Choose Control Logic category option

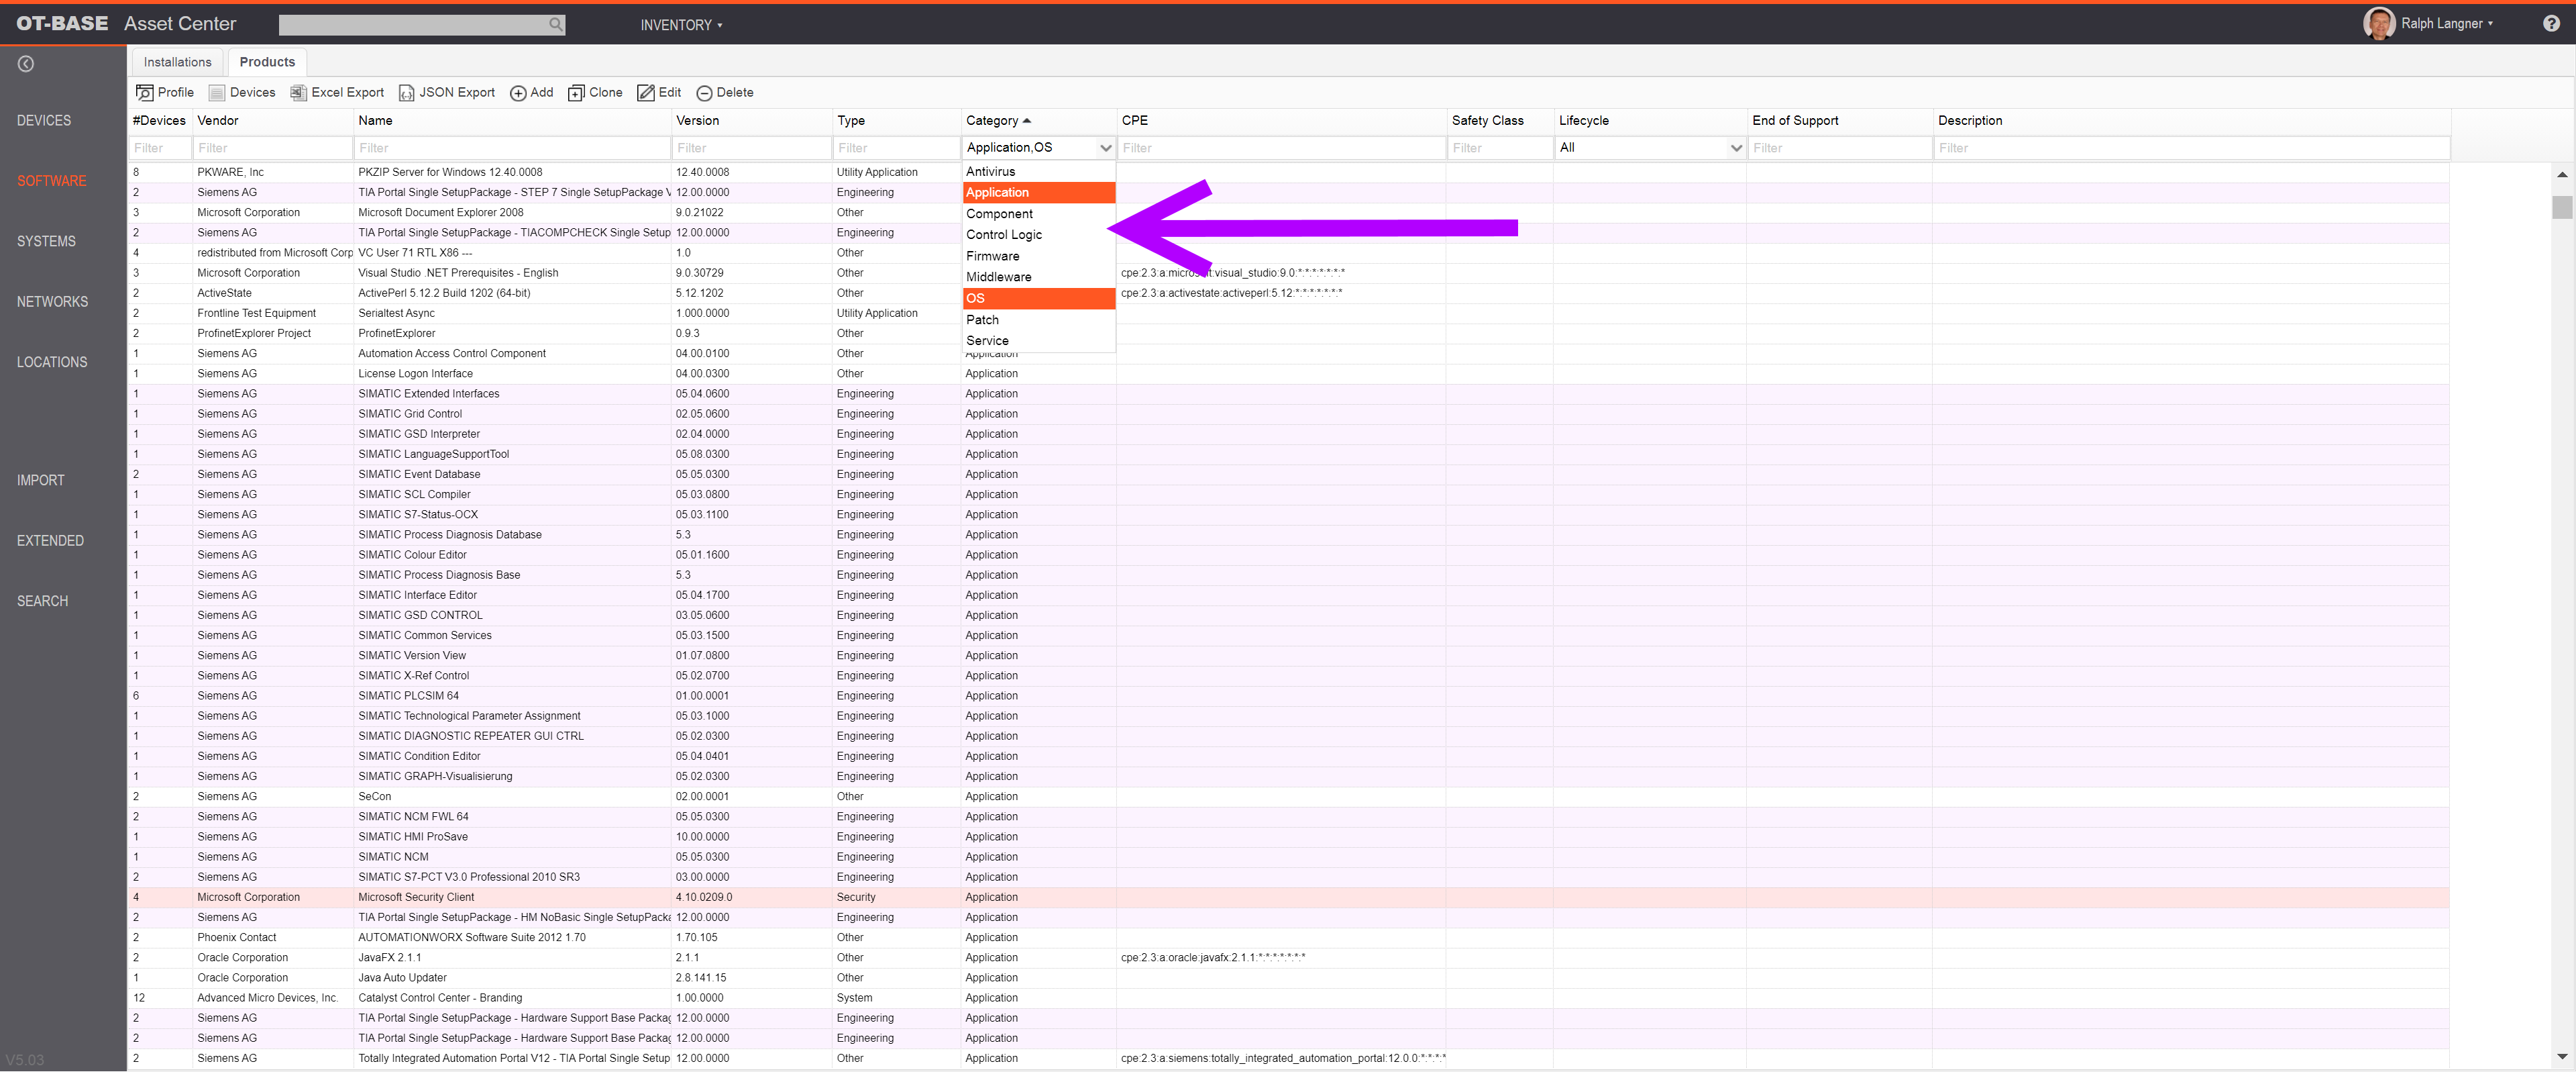click(1038, 234)
